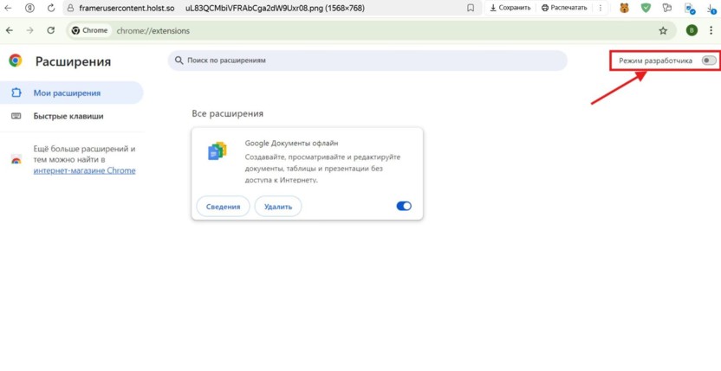Image resolution: width=721 pixels, height=371 pixels.
Task: Click the Chrome chip in the address bar
Action: (89, 30)
